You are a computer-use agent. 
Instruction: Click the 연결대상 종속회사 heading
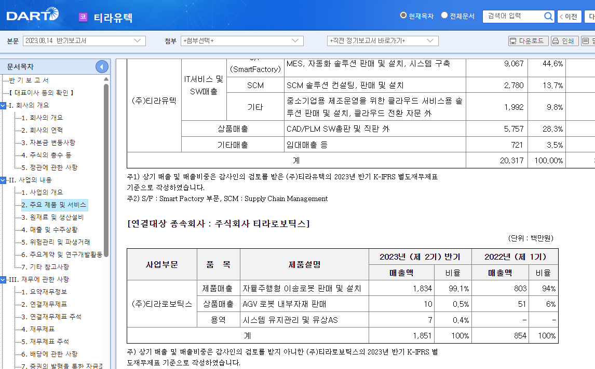pyautogui.click(x=219, y=224)
